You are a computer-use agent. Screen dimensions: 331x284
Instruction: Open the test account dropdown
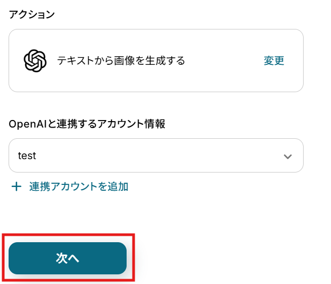click(156, 156)
